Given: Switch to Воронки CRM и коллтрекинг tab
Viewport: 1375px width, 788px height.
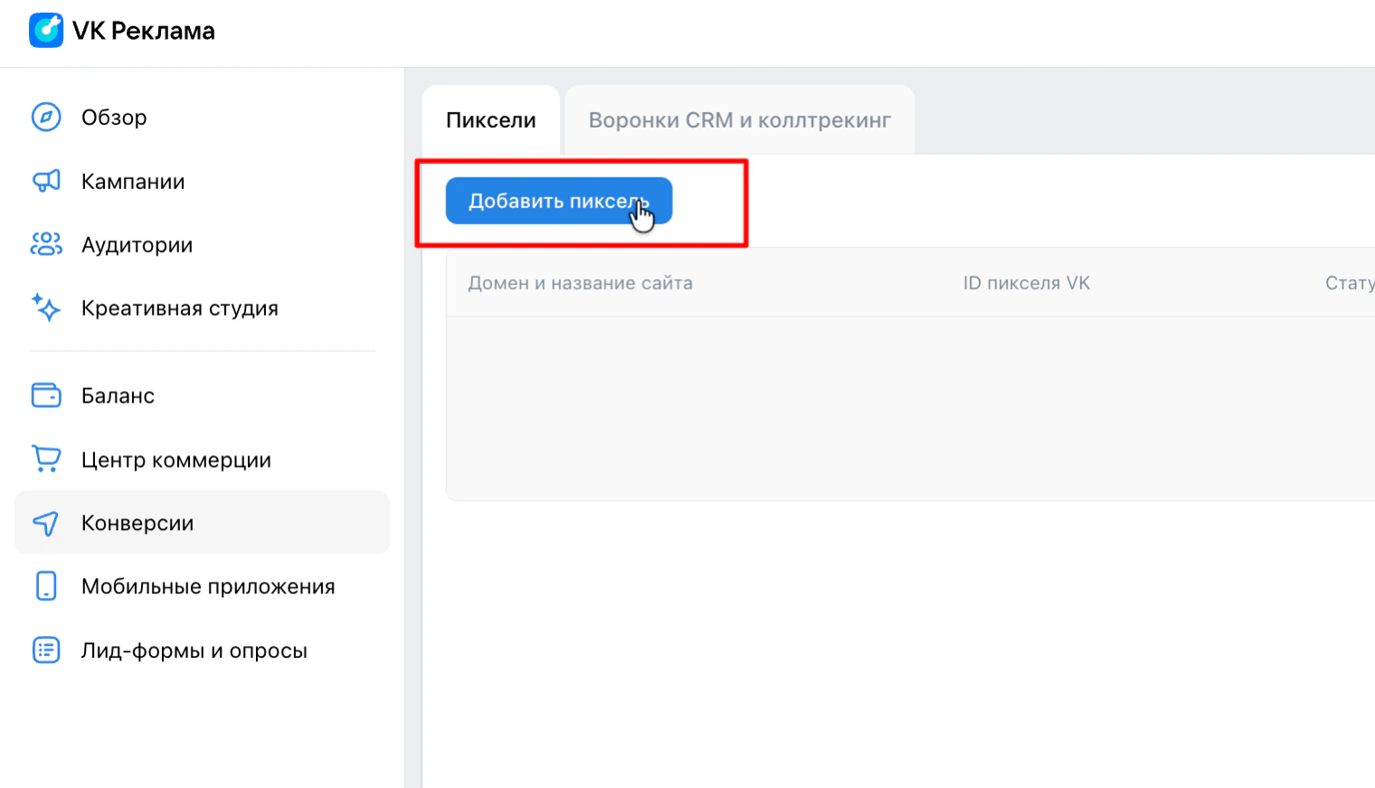Looking at the screenshot, I should point(740,120).
